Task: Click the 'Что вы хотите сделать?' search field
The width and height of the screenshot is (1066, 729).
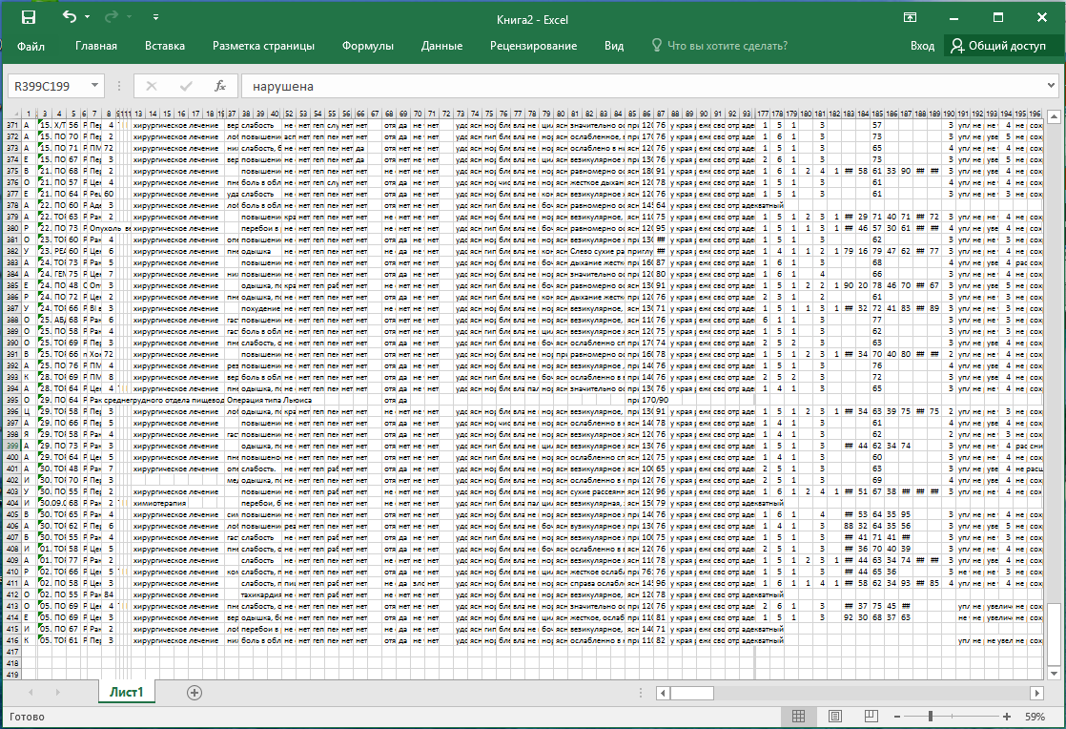Action: click(727, 46)
